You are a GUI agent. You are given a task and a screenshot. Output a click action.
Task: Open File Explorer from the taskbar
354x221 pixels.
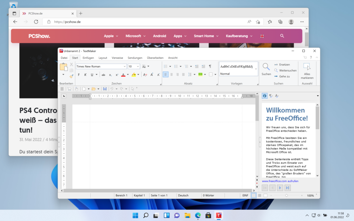point(187,215)
